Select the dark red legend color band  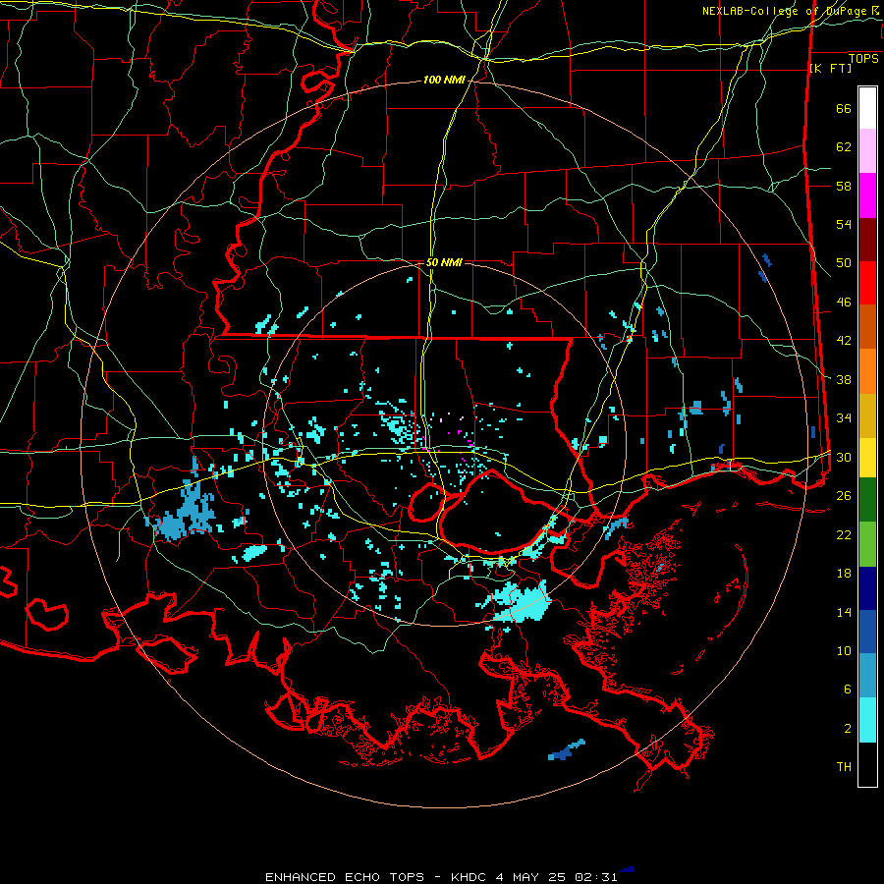pos(867,240)
